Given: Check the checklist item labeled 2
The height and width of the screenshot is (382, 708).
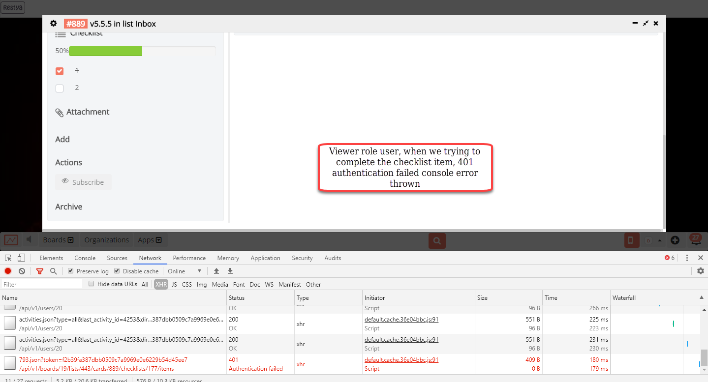Looking at the screenshot, I should pyautogui.click(x=60, y=88).
